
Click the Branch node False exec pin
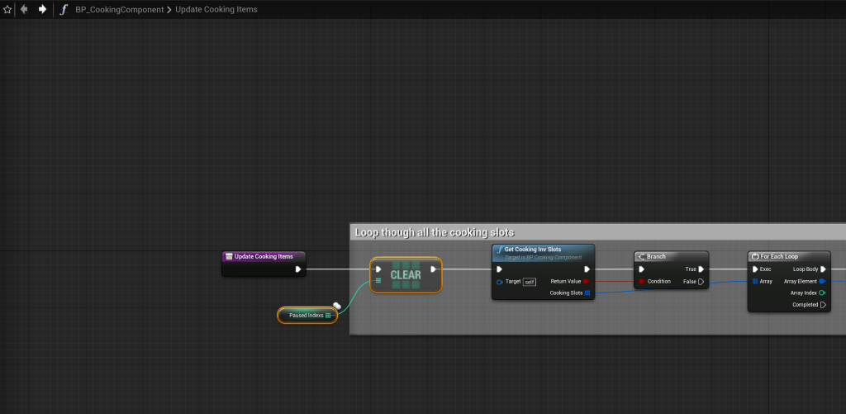(x=701, y=281)
